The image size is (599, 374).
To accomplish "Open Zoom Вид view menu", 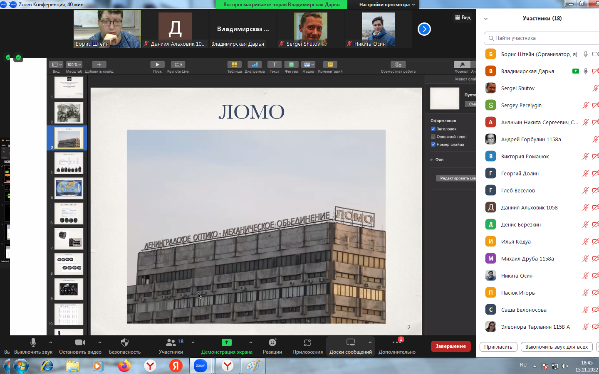I will (463, 17).
